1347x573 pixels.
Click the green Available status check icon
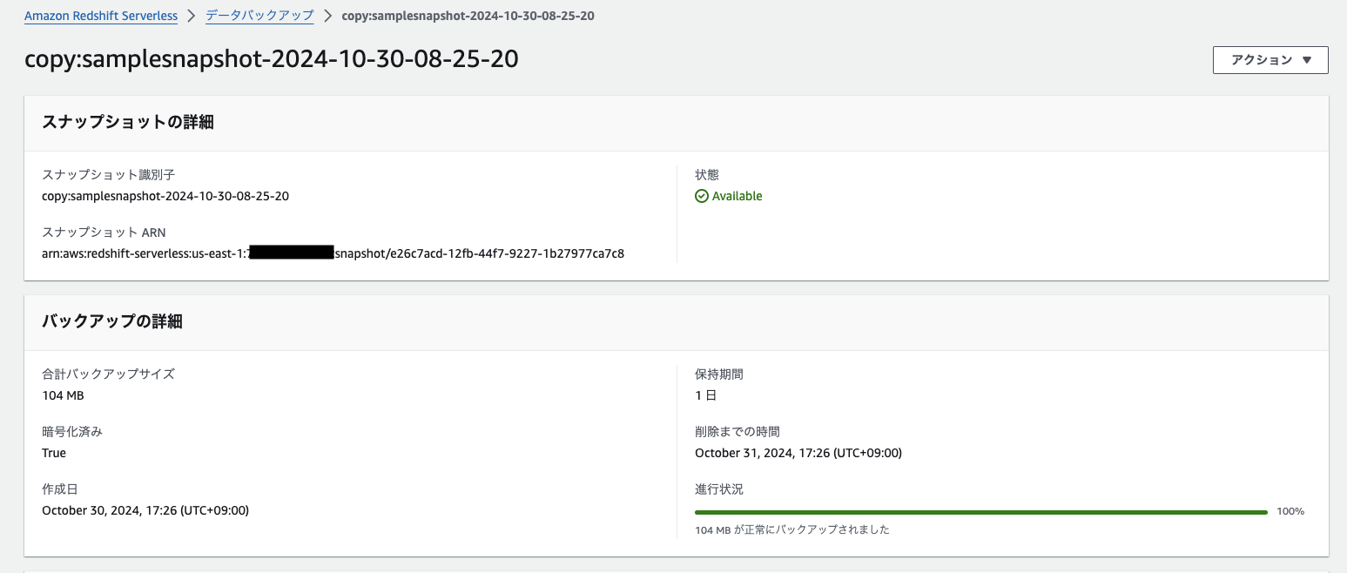point(702,196)
